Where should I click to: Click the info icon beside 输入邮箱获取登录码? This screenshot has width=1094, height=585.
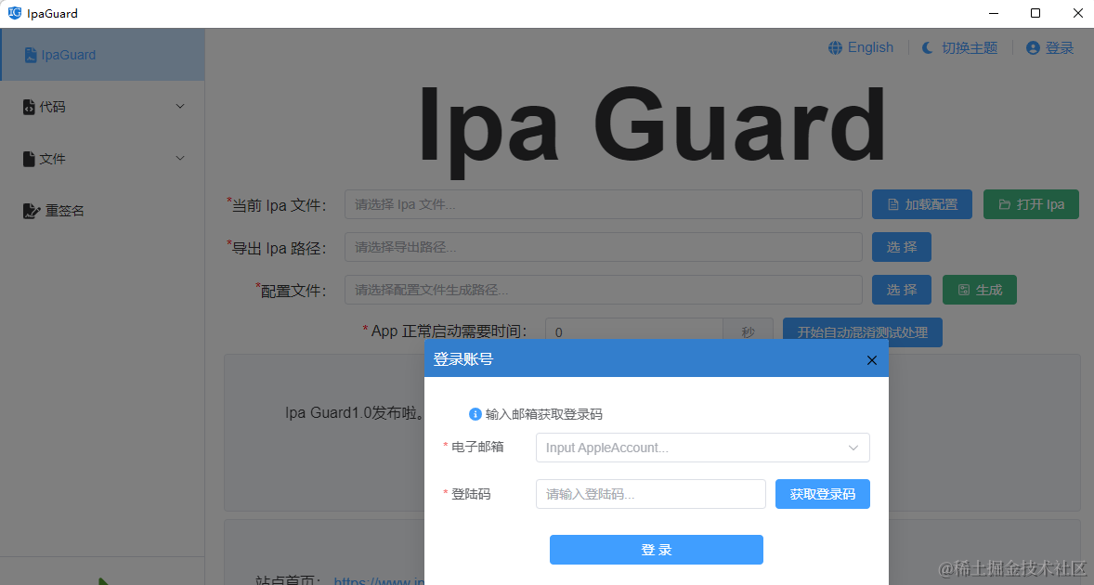(x=475, y=414)
